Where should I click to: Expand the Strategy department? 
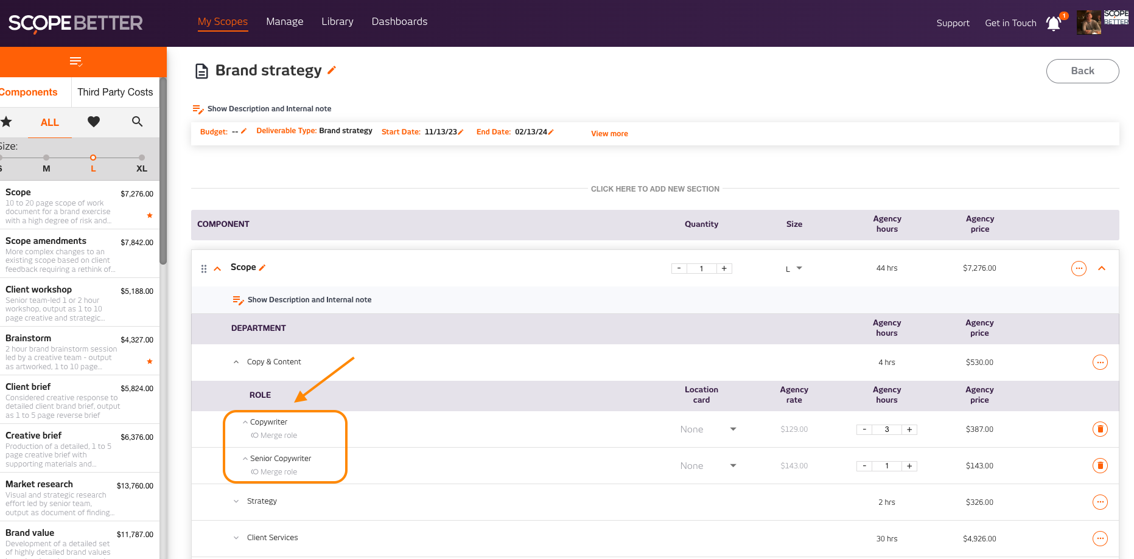(236, 501)
